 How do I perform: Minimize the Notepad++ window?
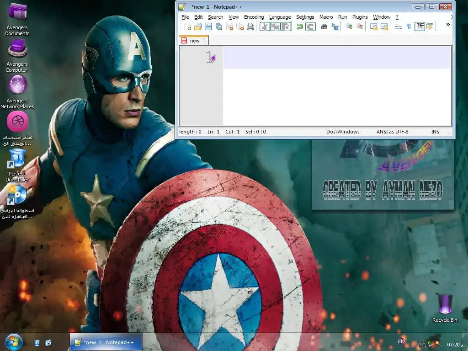tap(418, 6)
